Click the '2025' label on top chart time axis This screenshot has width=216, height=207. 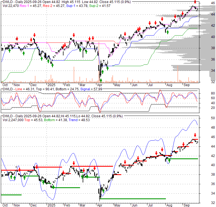52,85
